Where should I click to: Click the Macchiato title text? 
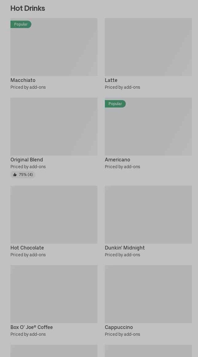coord(23,80)
